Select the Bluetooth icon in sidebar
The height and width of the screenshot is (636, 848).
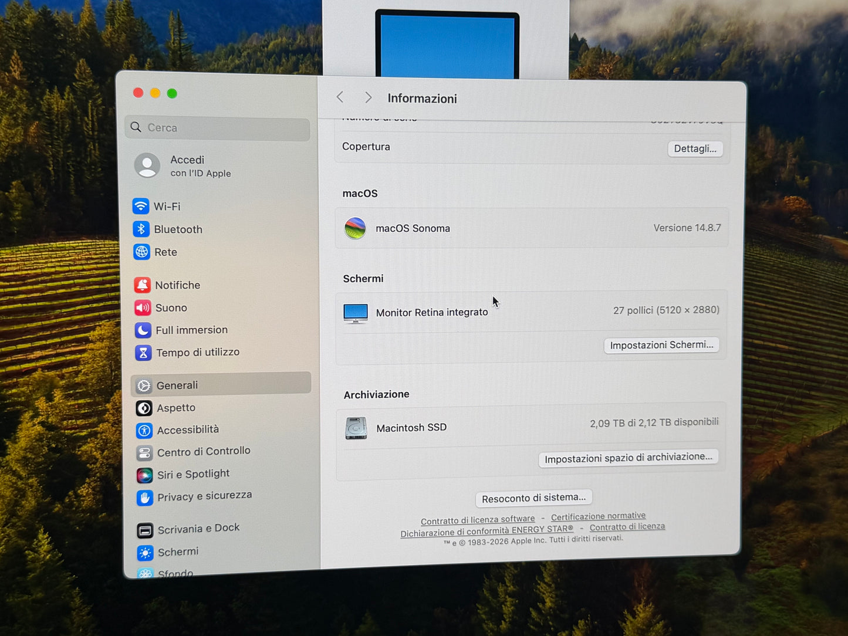pyautogui.click(x=141, y=229)
